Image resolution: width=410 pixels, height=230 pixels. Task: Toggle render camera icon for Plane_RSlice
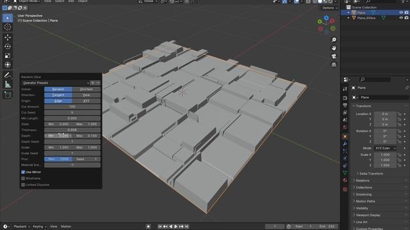(406, 18)
